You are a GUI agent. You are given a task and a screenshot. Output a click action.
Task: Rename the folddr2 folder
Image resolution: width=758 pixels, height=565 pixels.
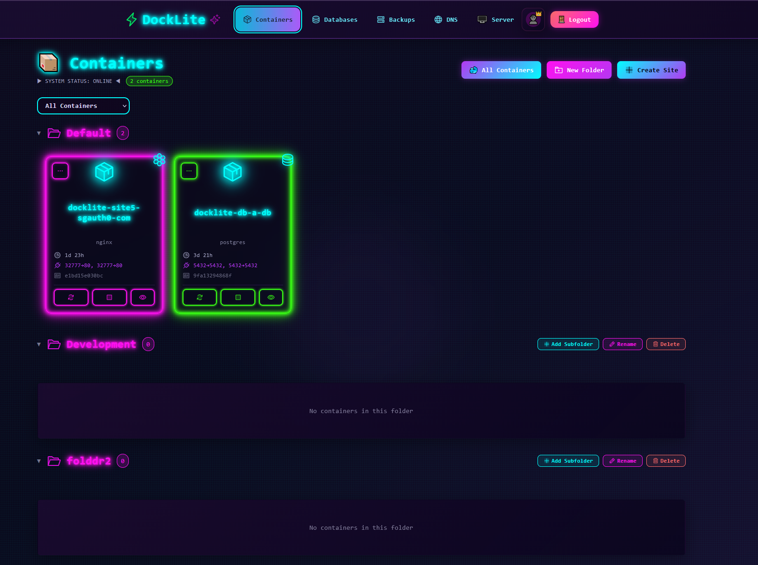[622, 461]
